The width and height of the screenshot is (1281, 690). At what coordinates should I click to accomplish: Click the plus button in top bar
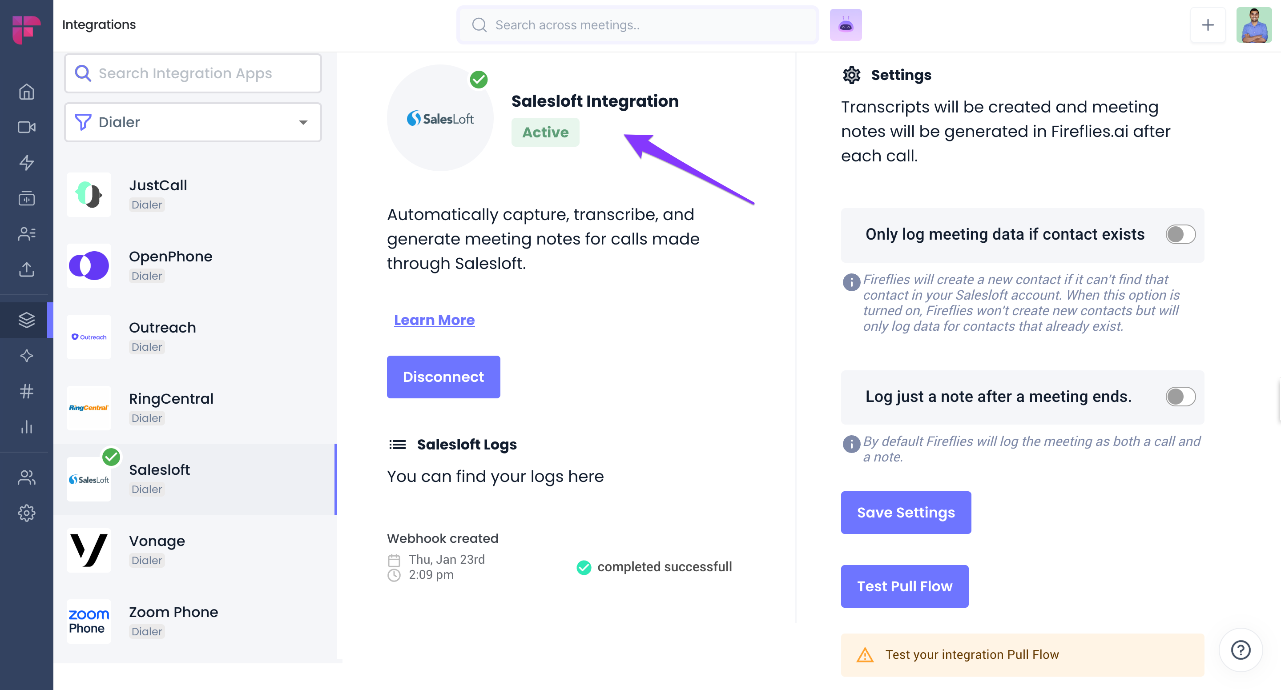[1208, 25]
